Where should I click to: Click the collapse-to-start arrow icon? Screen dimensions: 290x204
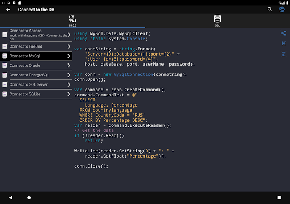283,44
